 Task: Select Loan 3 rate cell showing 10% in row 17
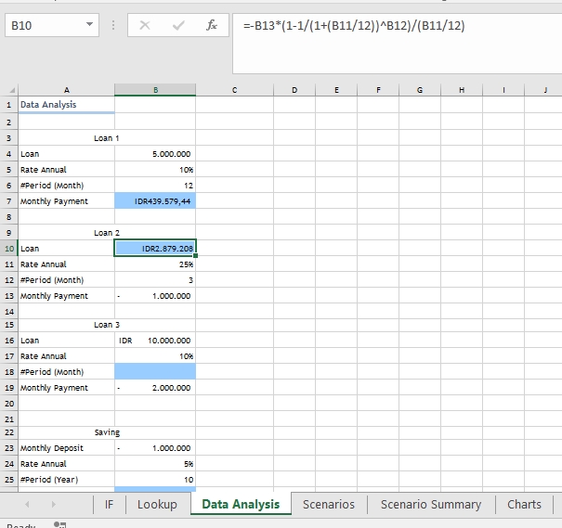155,356
